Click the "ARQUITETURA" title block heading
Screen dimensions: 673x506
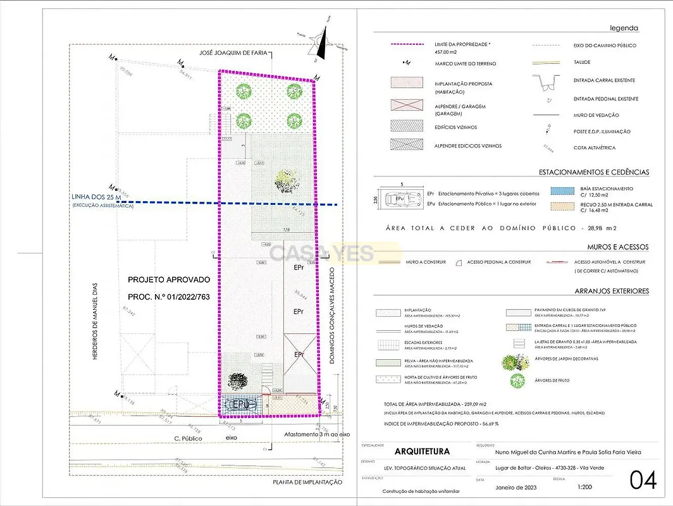tap(423, 452)
